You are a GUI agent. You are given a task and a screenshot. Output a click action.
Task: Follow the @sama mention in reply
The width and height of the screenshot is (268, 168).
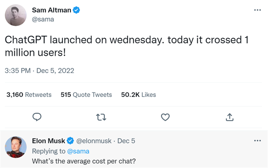tap(78, 151)
